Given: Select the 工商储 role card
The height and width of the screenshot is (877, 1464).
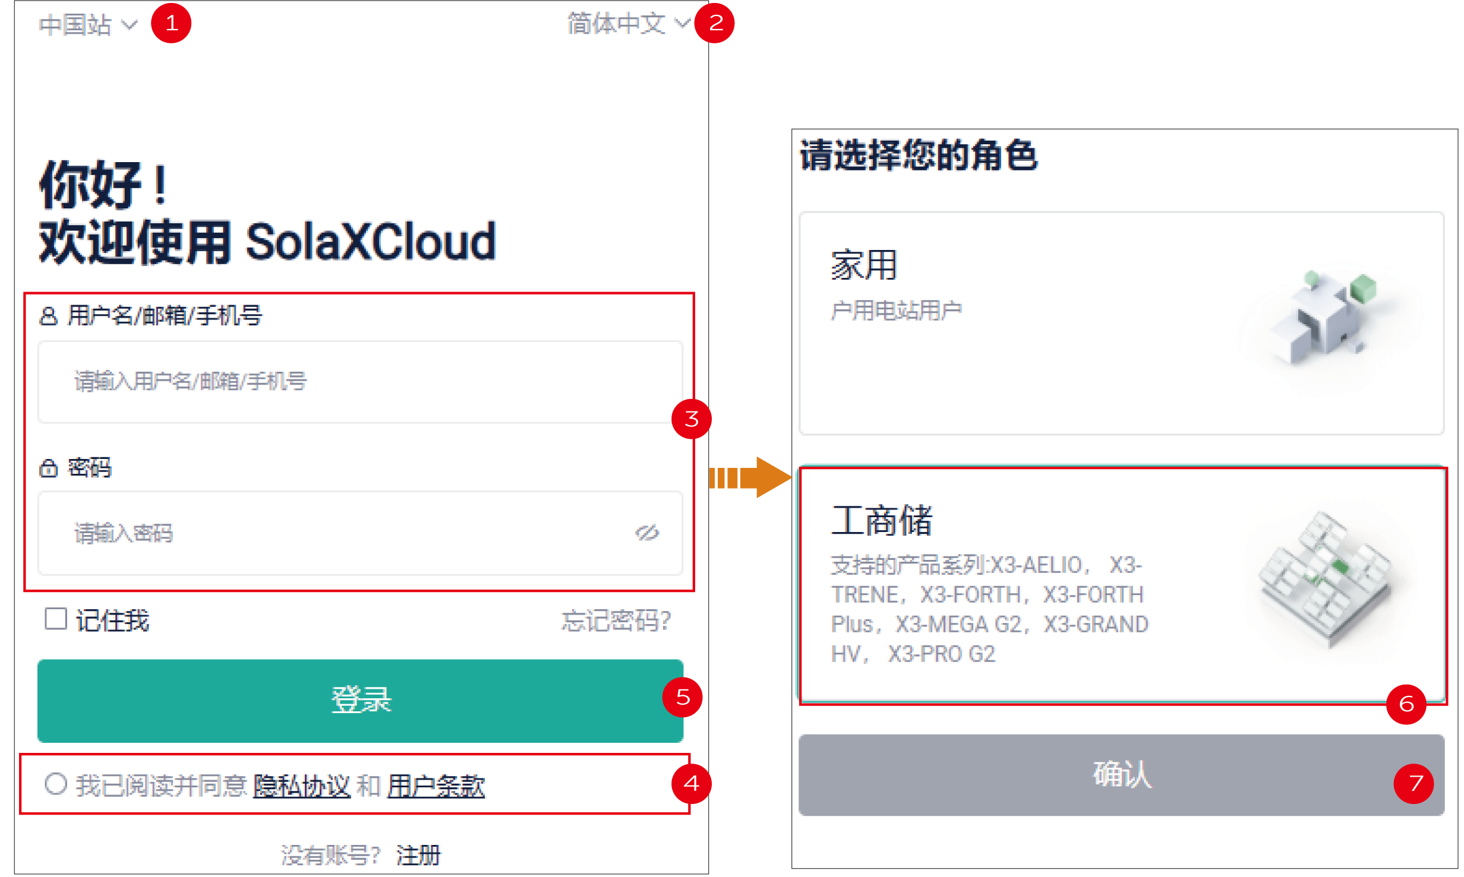Looking at the screenshot, I should pyautogui.click(x=1122, y=584).
